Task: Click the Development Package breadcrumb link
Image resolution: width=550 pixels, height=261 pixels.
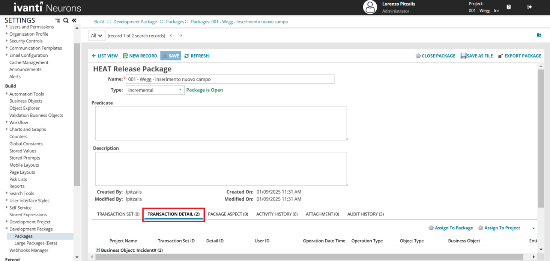Action: pos(135,22)
